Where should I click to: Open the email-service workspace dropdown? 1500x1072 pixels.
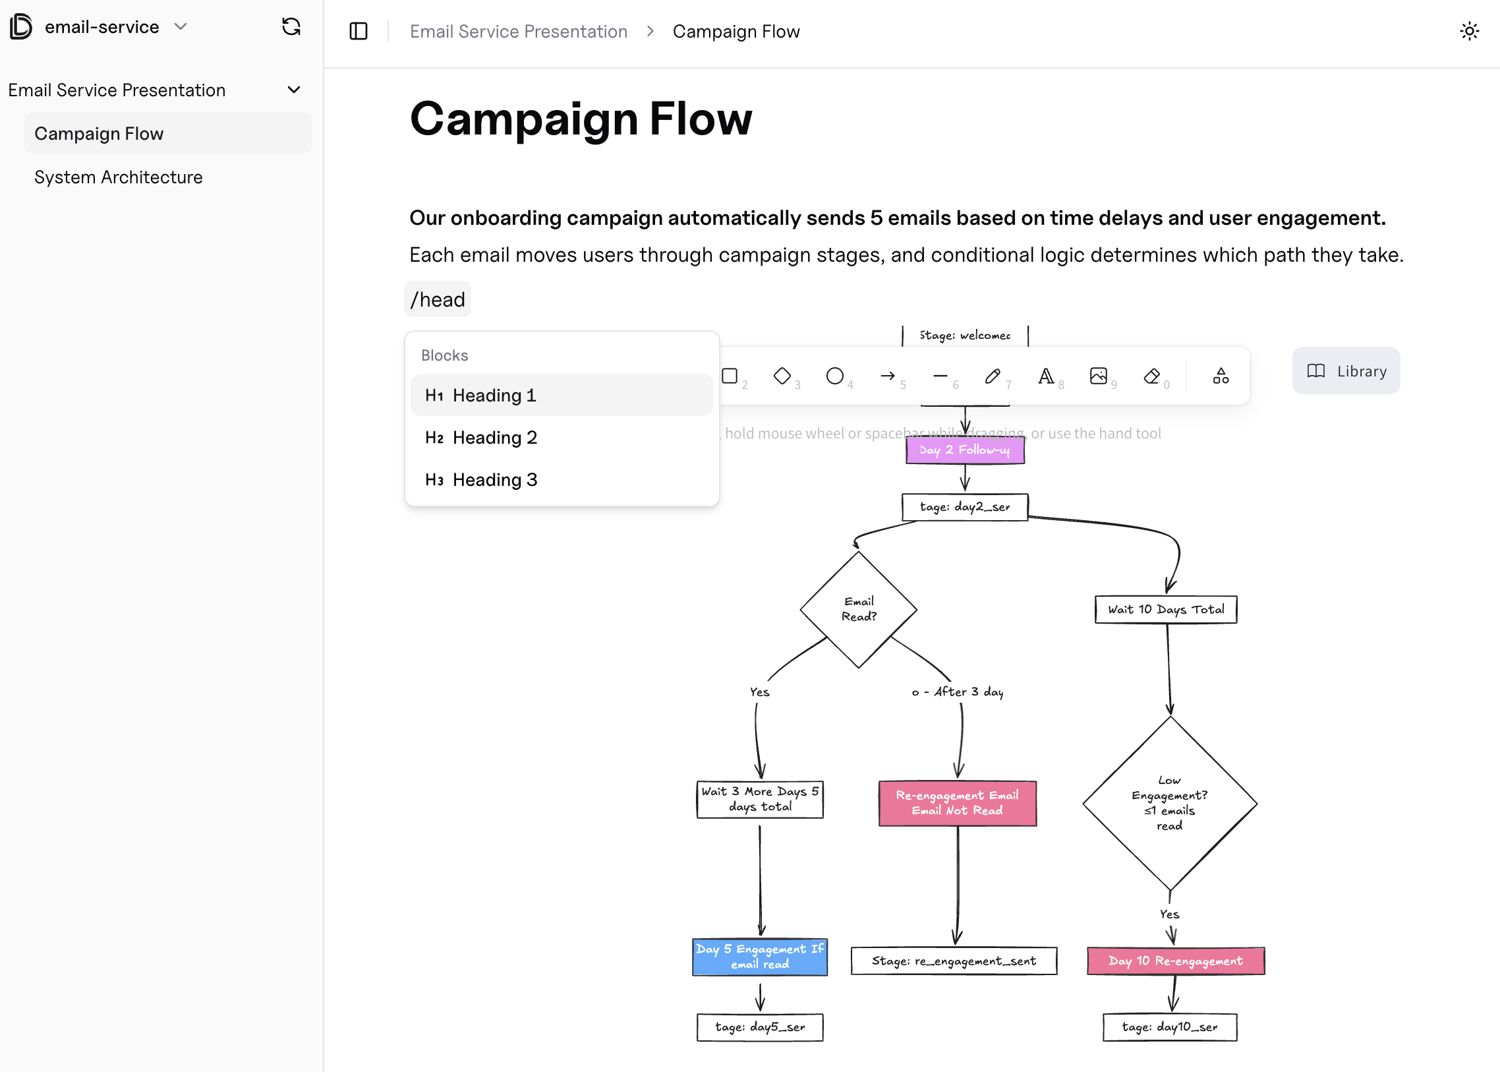(181, 27)
